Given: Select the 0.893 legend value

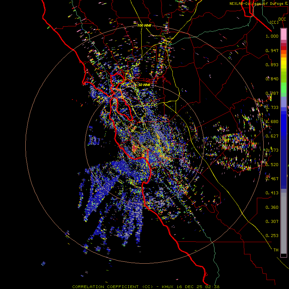Looking at the screenshot, I should point(272,65).
